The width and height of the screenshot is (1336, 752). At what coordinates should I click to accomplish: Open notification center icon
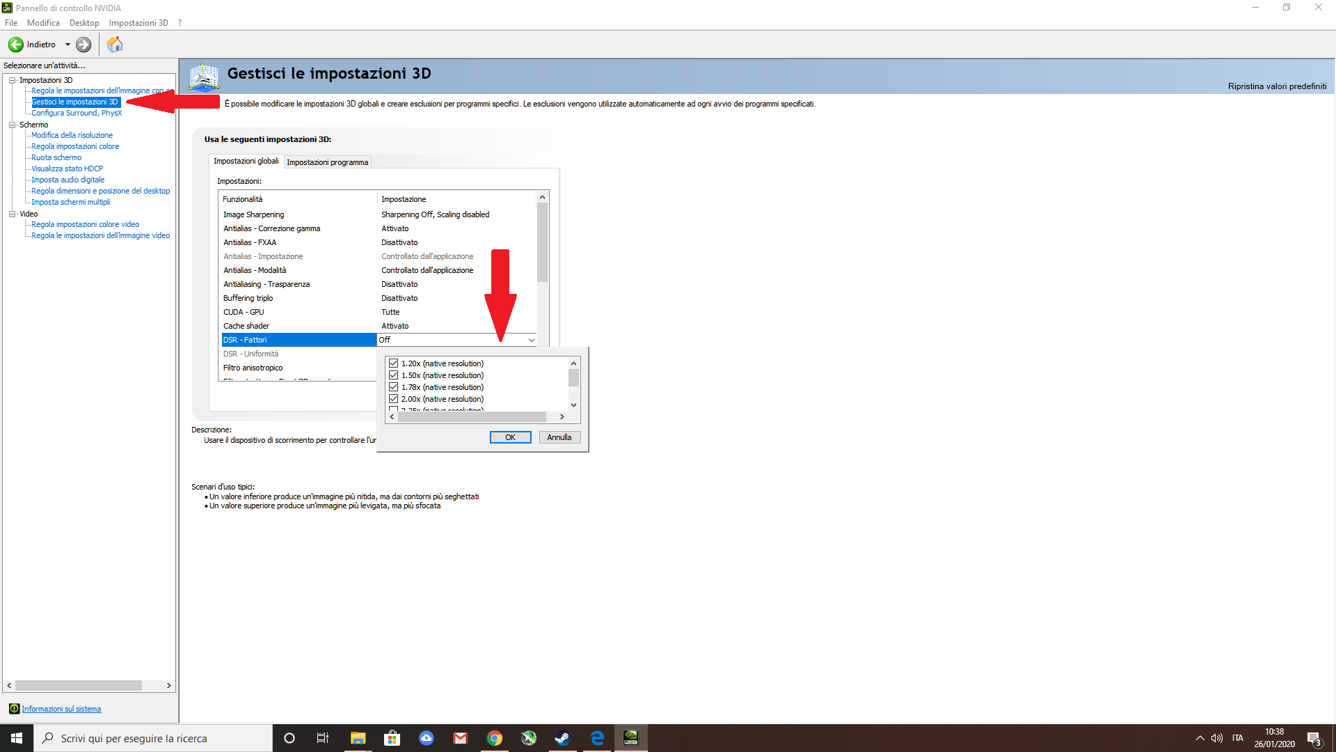pyautogui.click(x=1314, y=739)
